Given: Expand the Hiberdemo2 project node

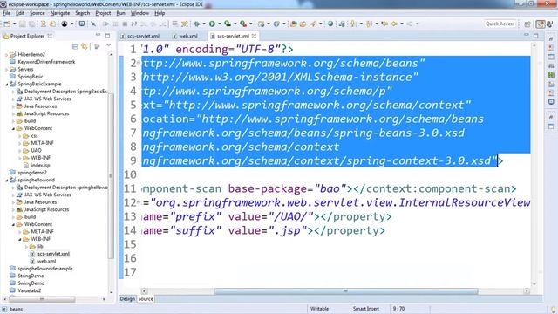Looking at the screenshot, I should [6, 54].
